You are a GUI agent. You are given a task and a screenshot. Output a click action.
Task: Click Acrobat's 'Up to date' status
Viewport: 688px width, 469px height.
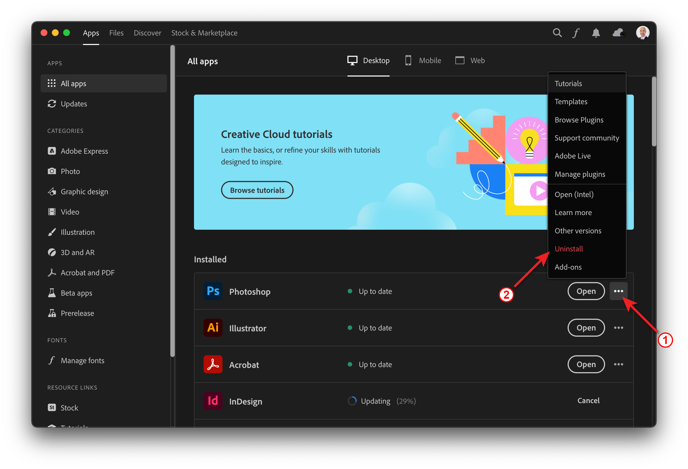[x=370, y=365]
